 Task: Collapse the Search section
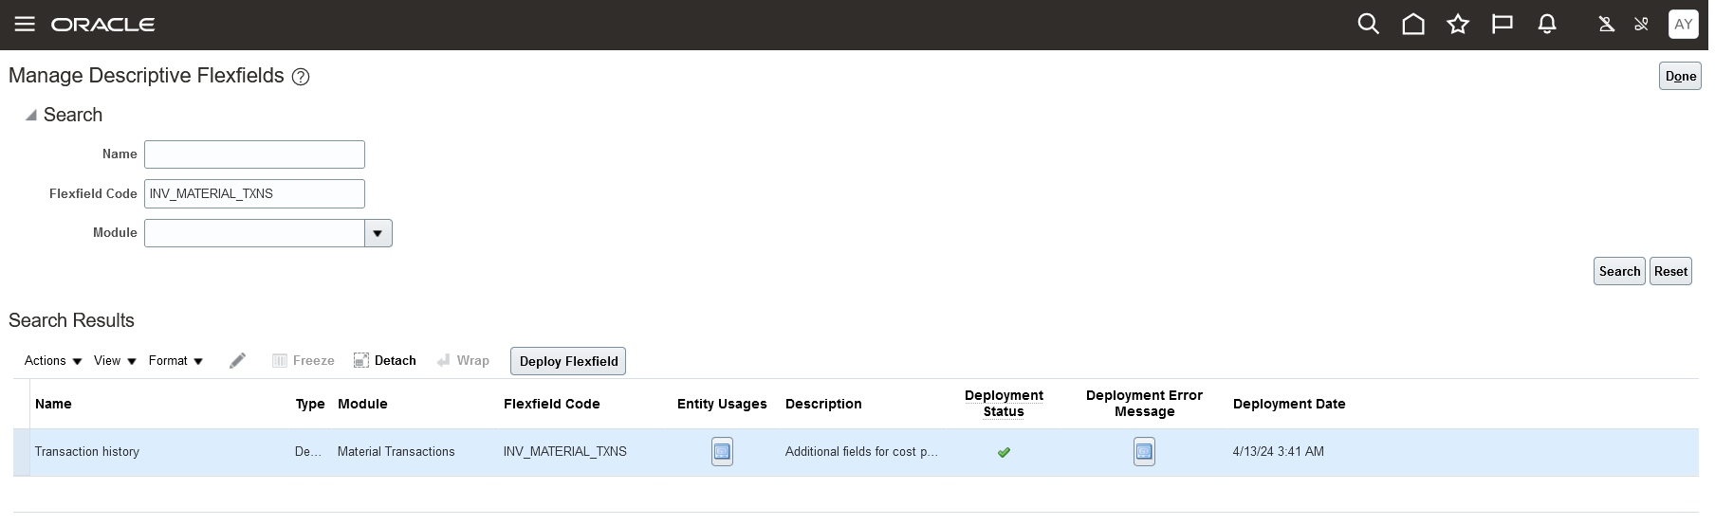[x=31, y=115]
